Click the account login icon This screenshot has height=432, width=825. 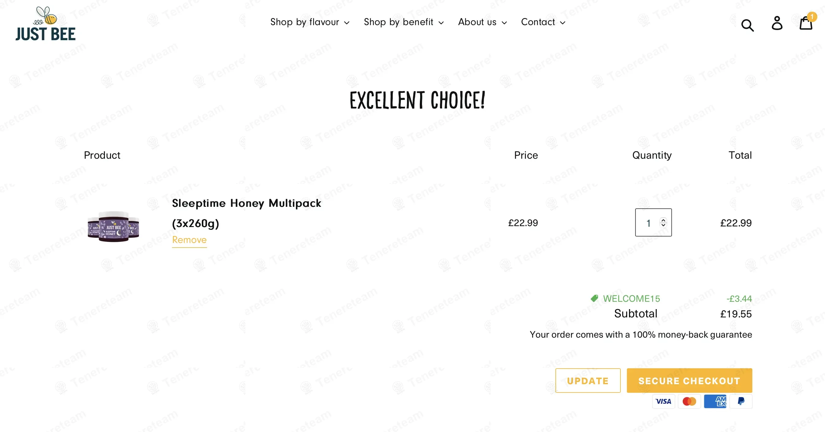tap(777, 23)
